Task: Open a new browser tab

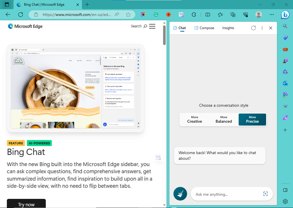Action: pos(87,5)
